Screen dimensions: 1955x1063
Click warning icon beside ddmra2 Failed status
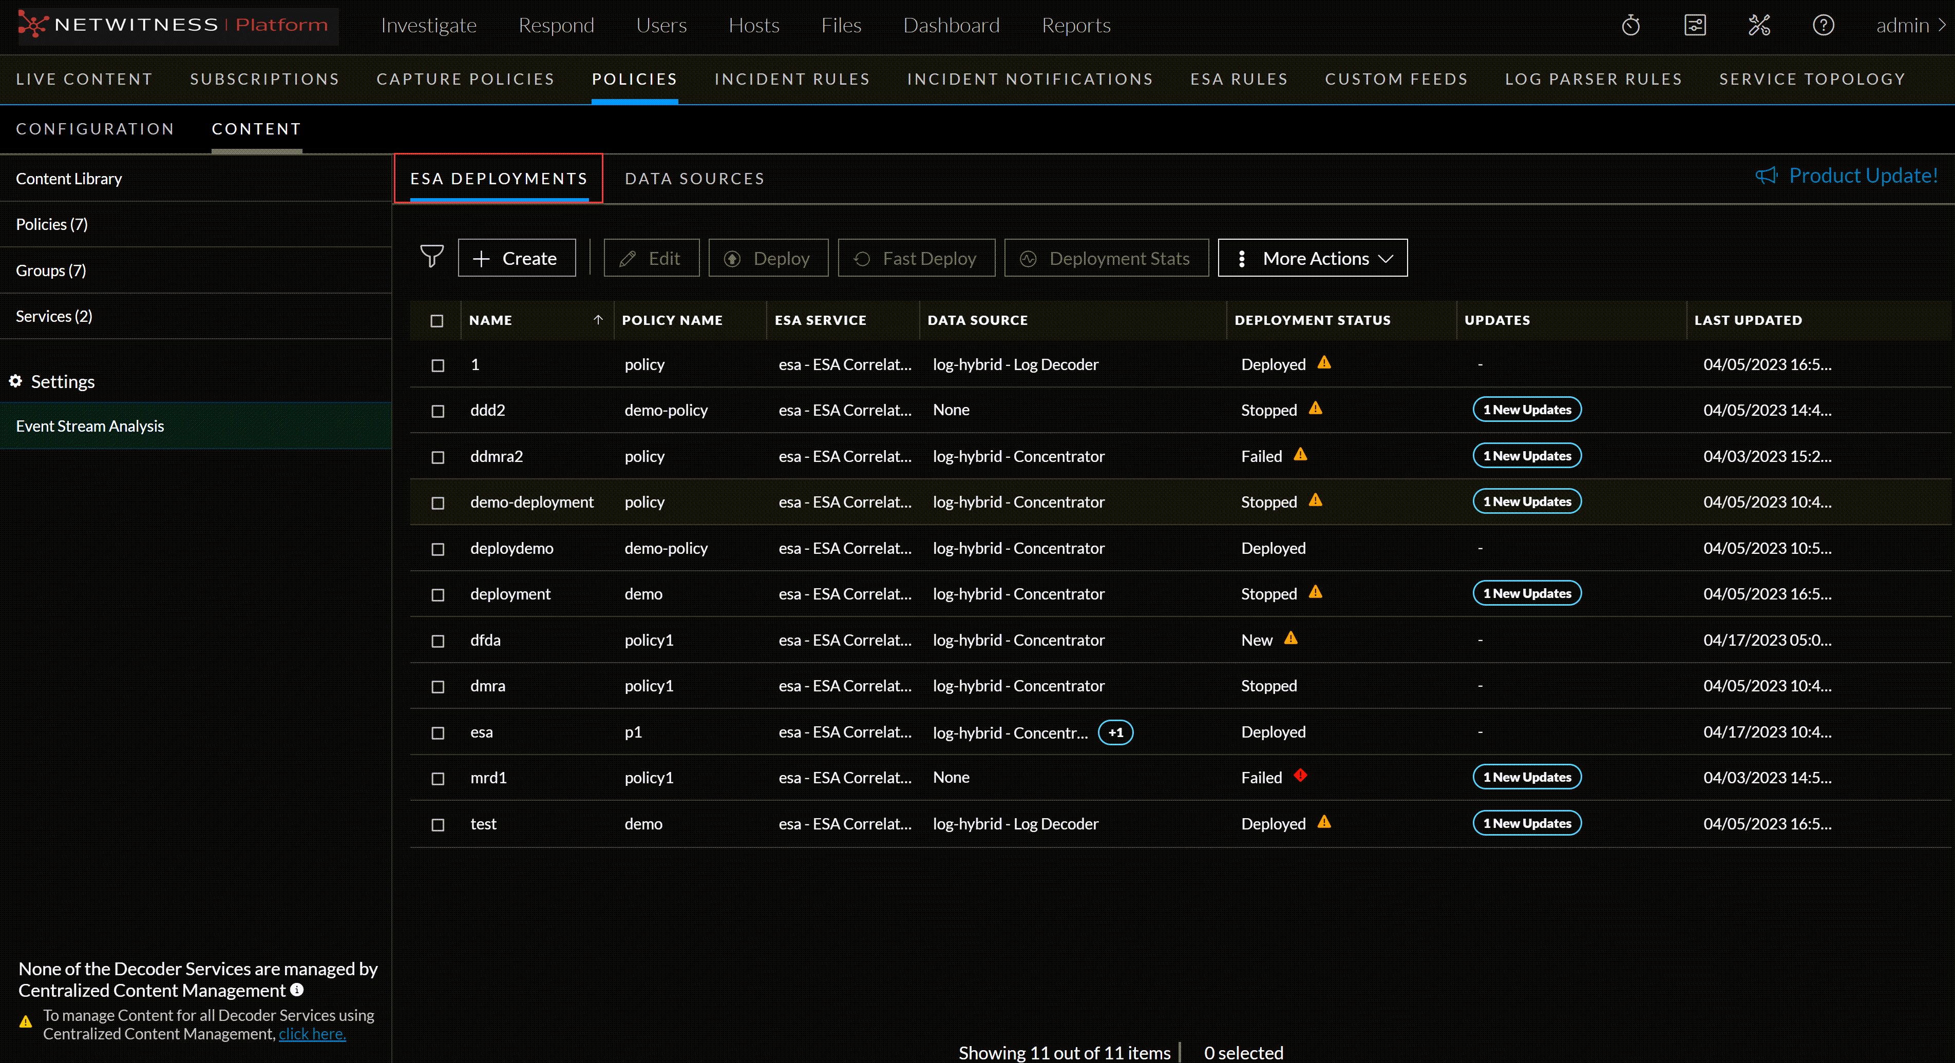pyautogui.click(x=1300, y=454)
